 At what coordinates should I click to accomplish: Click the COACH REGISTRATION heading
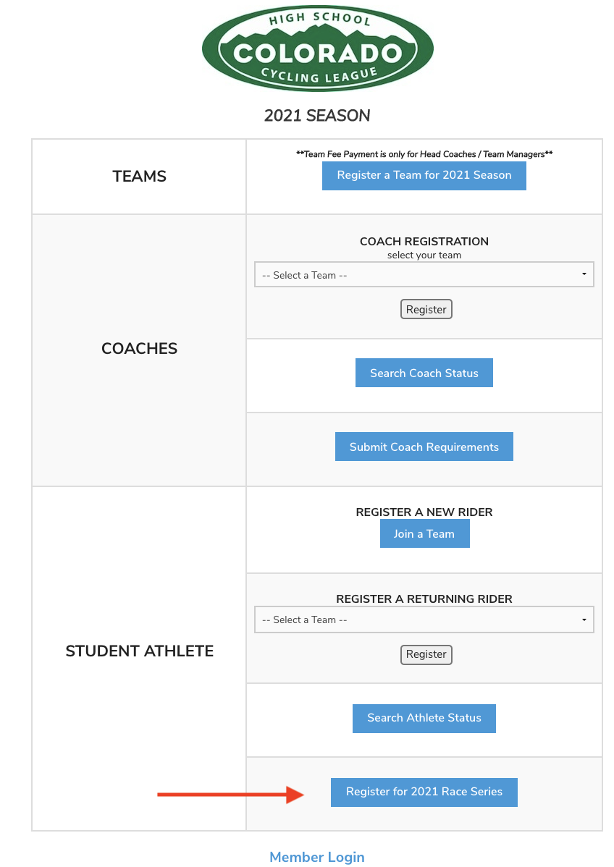click(x=424, y=242)
